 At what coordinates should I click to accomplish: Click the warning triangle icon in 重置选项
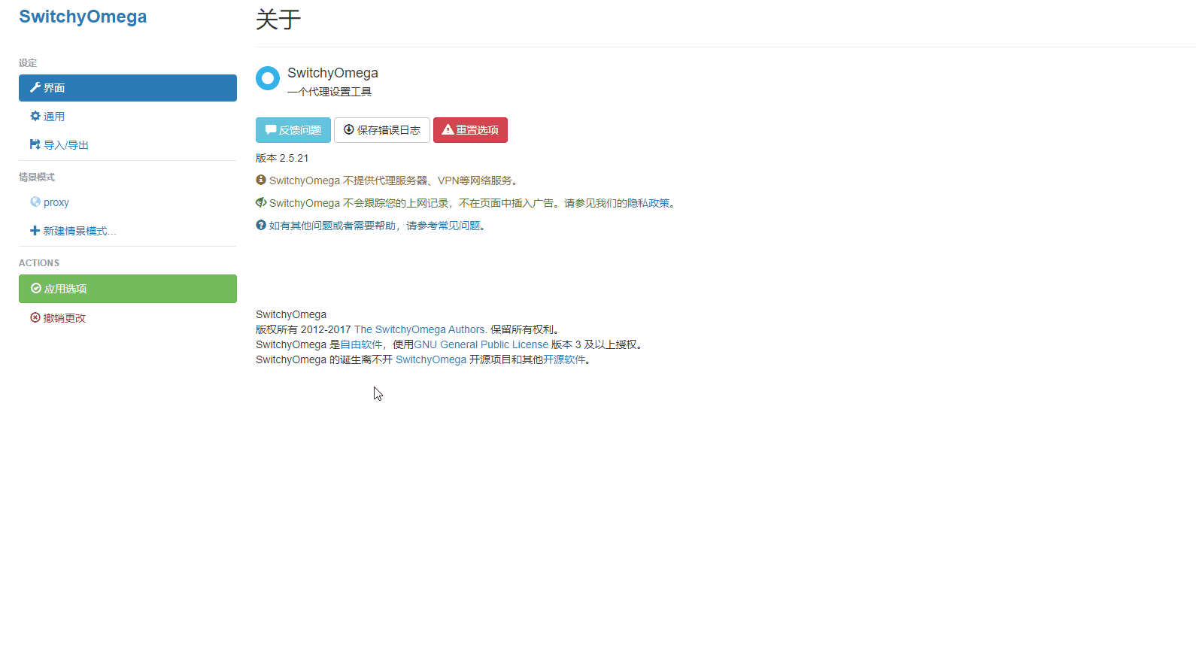[x=448, y=129]
